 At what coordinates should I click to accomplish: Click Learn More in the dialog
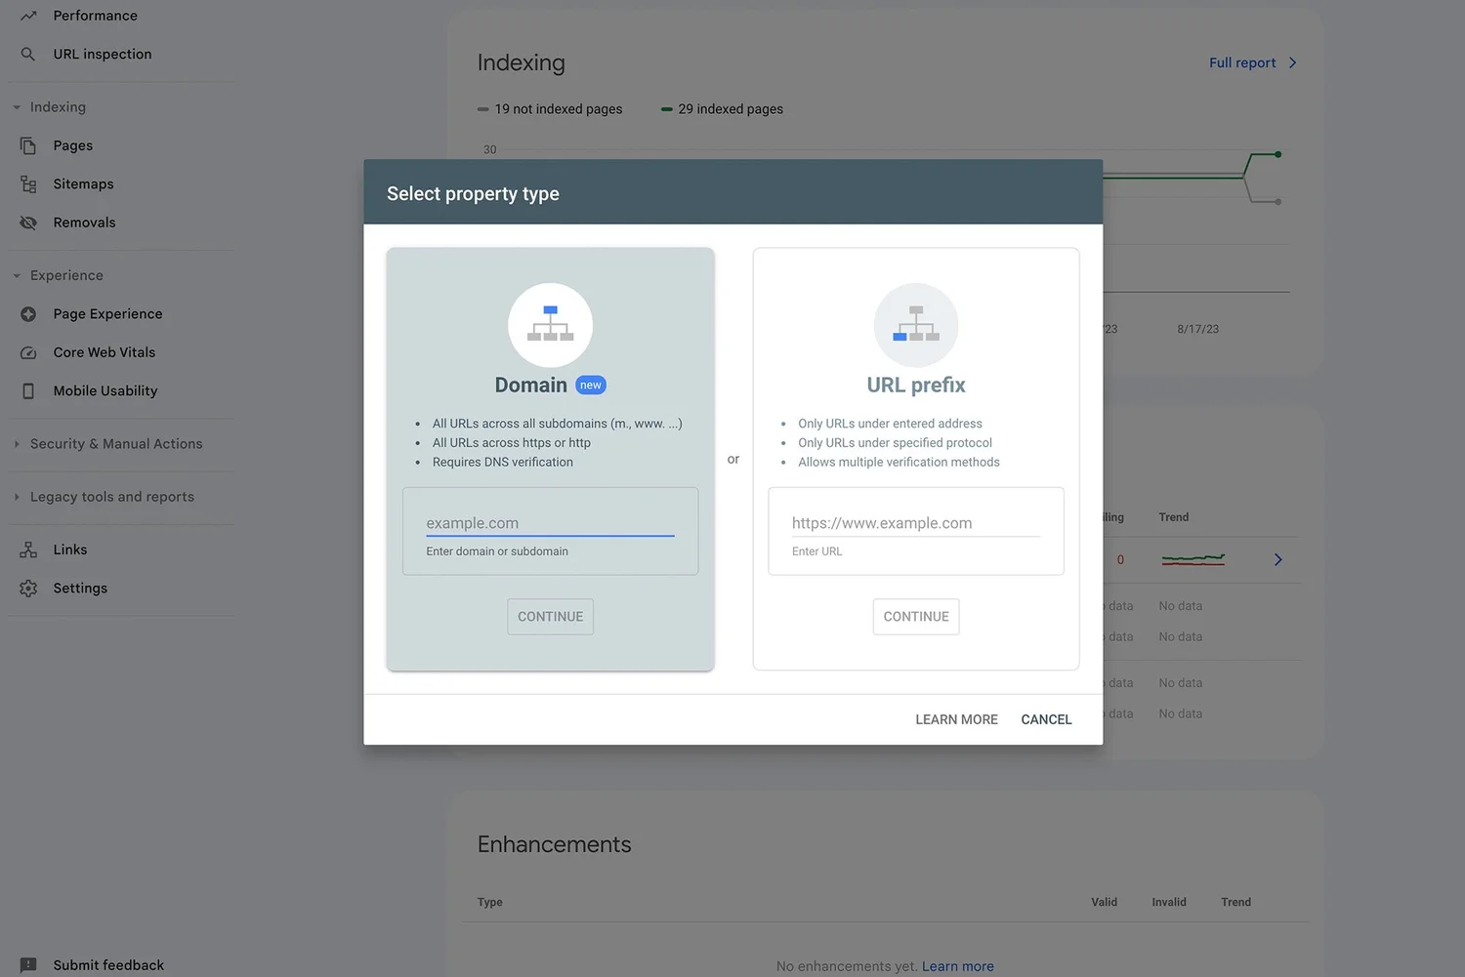tap(955, 719)
